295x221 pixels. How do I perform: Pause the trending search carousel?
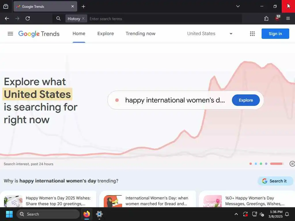click(292, 164)
